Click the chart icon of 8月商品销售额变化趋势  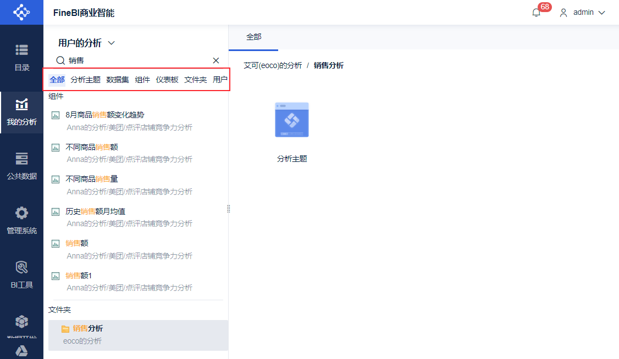point(56,115)
